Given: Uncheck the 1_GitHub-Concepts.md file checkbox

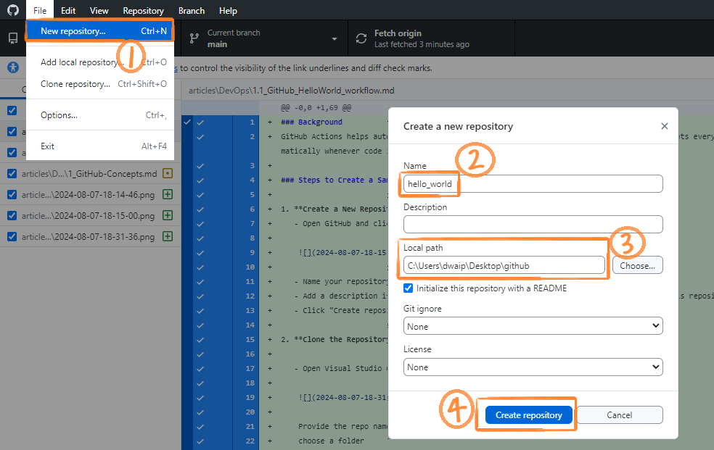Looking at the screenshot, I should (x=12, y=174).
